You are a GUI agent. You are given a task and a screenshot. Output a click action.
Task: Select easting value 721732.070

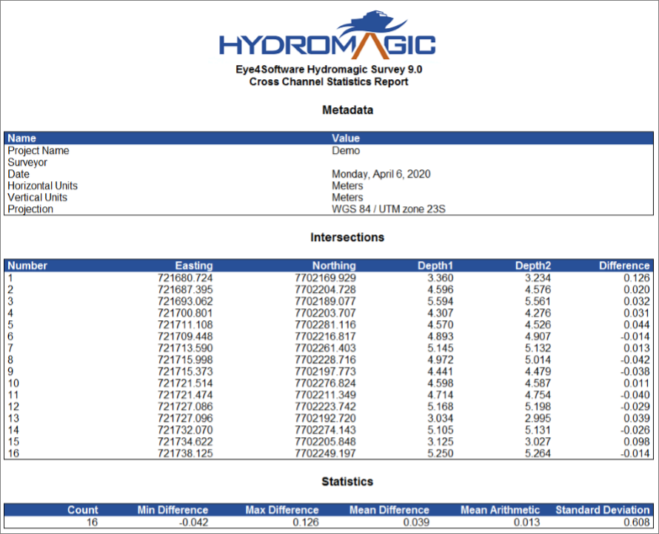pyautogui.click(x=185, y=430)
